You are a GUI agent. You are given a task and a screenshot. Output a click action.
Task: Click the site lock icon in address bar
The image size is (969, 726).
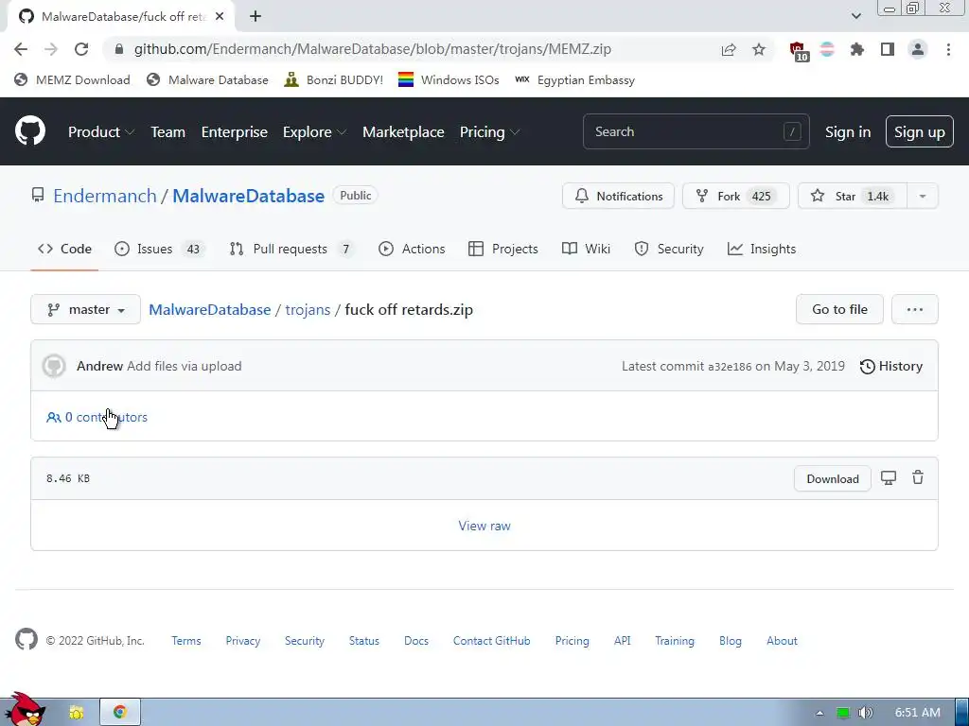point(119,49)
